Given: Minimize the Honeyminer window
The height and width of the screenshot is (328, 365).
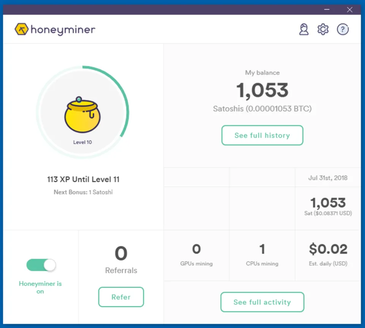Looking at the screenshot, I should (327, 9).
